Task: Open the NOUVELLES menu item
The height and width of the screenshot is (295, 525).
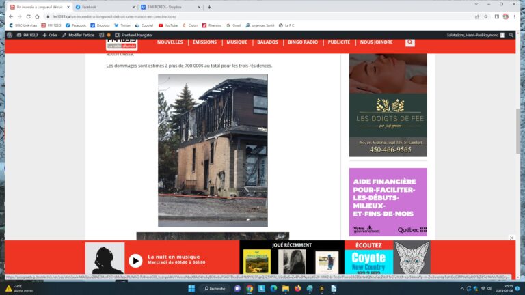Action: pyautogui.click(x=170, y=42)
